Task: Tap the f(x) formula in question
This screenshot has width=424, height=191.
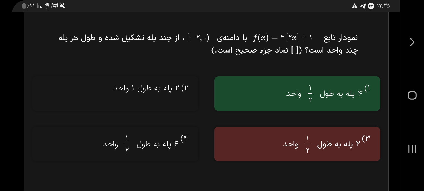Action: 283,38
